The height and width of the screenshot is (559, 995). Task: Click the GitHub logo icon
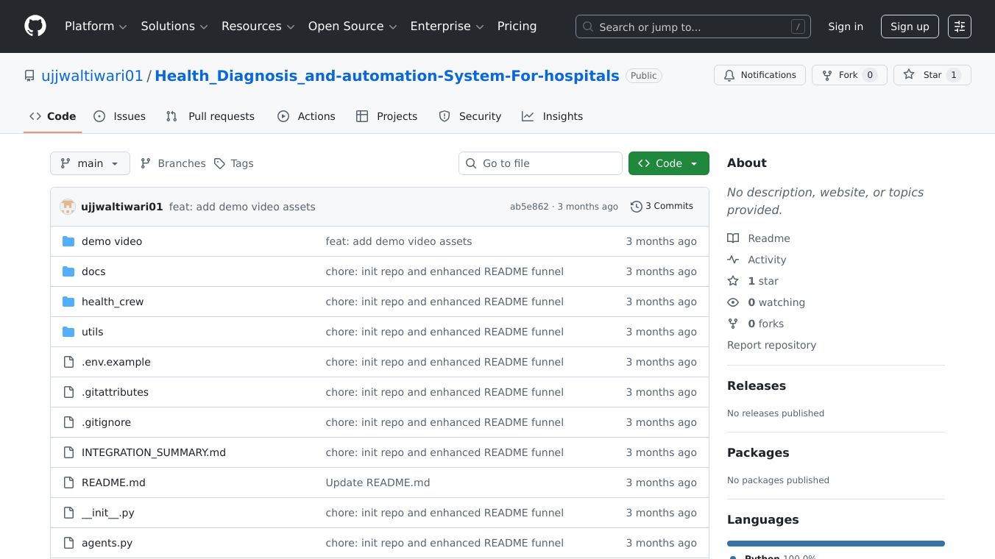[x=35, y=26]
